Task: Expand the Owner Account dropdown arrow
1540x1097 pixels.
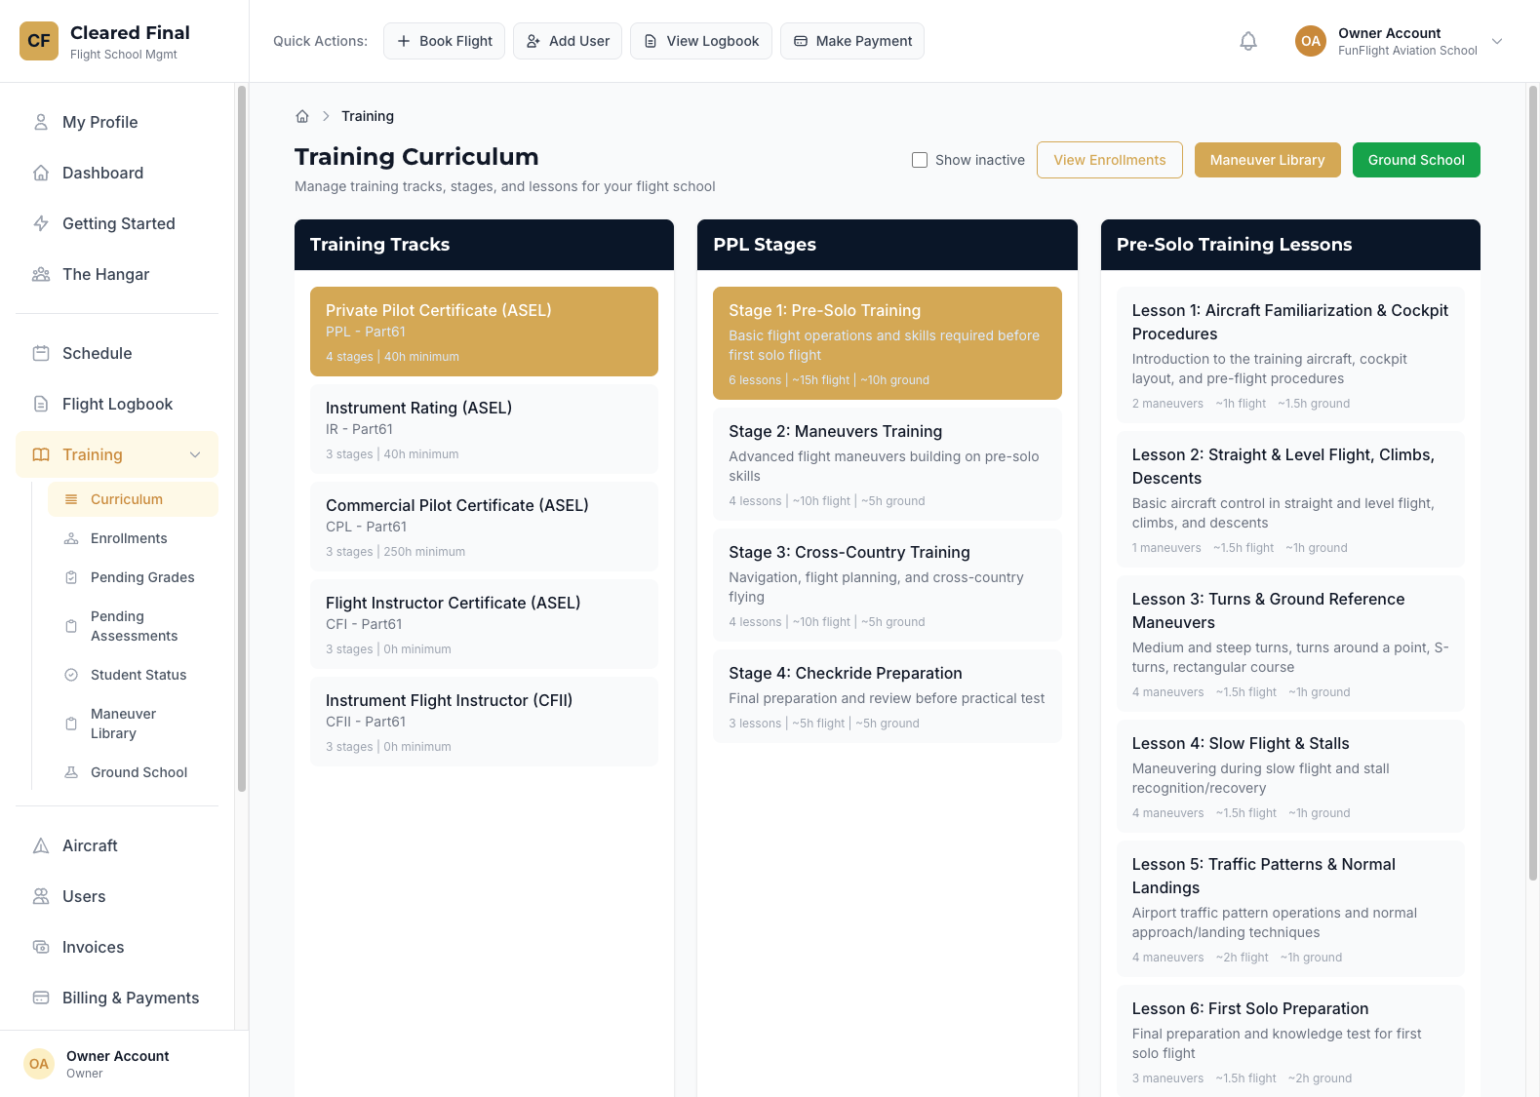Action: [x=1497, y=41]
